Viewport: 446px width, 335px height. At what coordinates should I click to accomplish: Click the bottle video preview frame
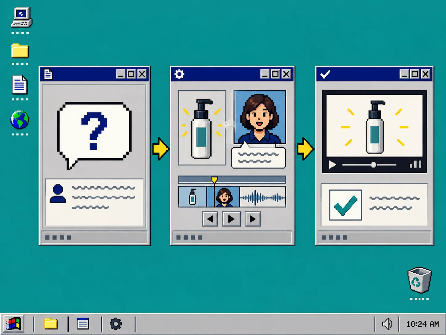point(374,126)
